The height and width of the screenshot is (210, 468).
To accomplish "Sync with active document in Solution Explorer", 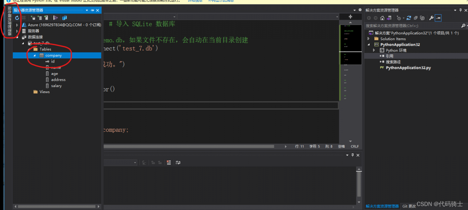I will (409, 18).
